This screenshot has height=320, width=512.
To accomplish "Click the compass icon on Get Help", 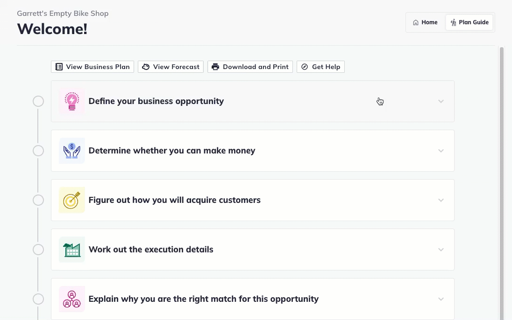I will 305,67.
